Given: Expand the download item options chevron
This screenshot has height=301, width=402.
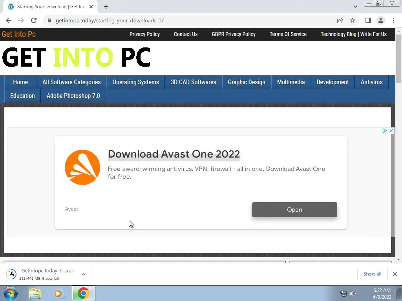Looking at the screenshot, I should [x=83, y=274].
